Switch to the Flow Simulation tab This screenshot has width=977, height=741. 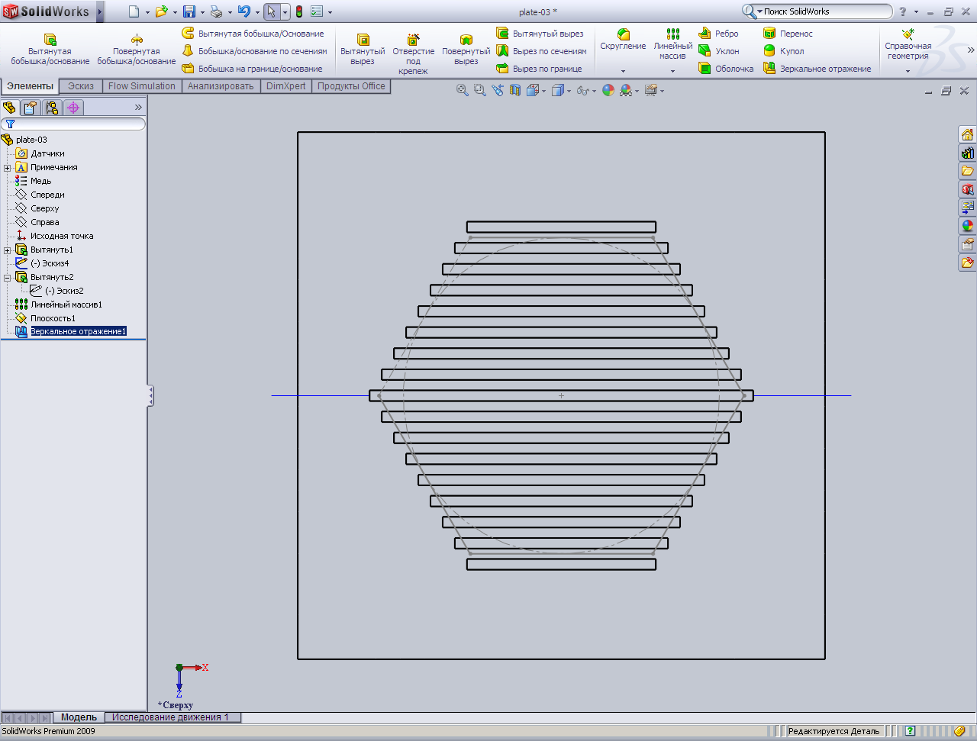click(142, 86)
